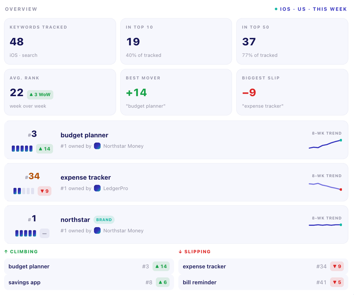Image resolution: width=354 pixels, height=295 pixels.
Task: Click the northstar strength bars
Action: click(26, 233)
